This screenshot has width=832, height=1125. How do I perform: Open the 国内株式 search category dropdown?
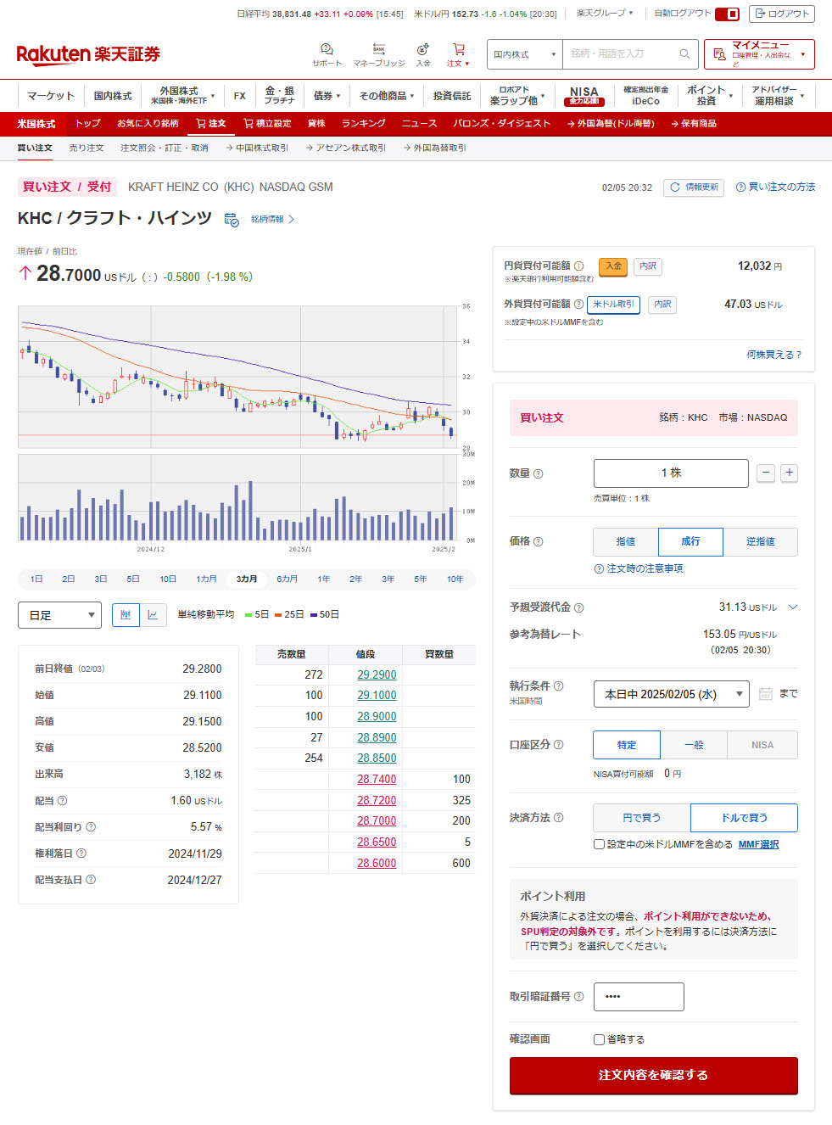coord(524,54)
